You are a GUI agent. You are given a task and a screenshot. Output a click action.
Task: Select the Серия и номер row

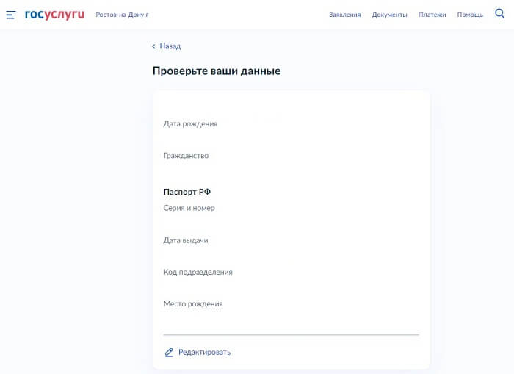coord(189,208)
